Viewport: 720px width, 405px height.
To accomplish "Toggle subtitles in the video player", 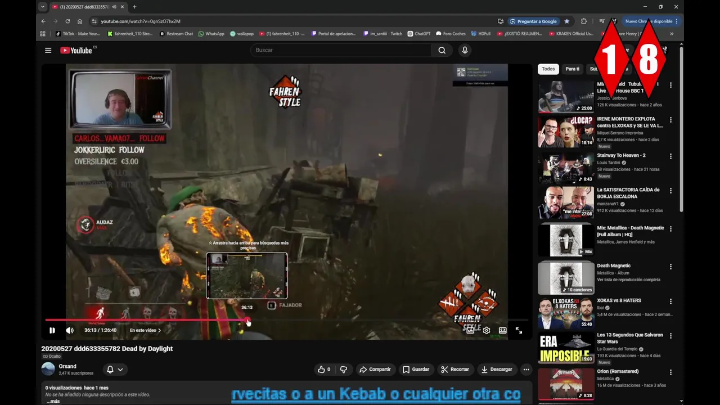I will coord(470,330).
